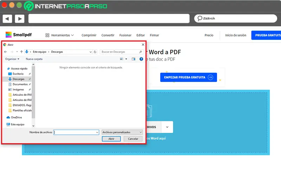
Task: Click the pin icon next to Imágenes
Action: pos(30,89)
